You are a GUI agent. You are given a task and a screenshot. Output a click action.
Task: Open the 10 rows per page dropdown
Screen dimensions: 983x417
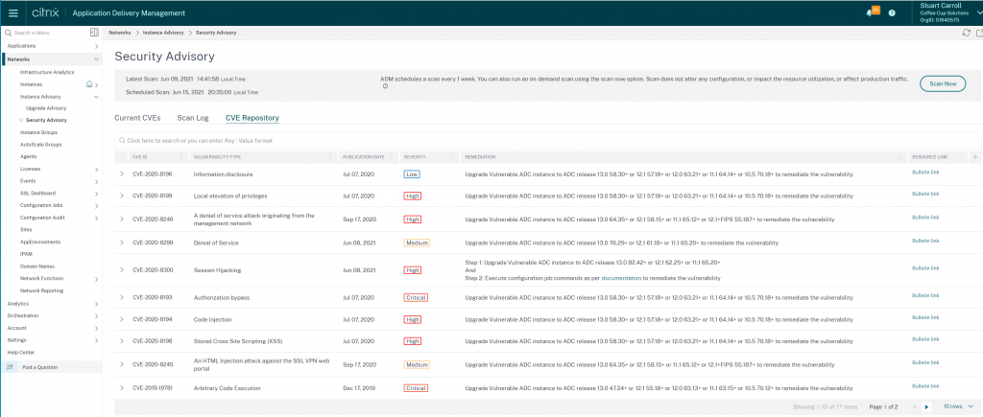960,407
